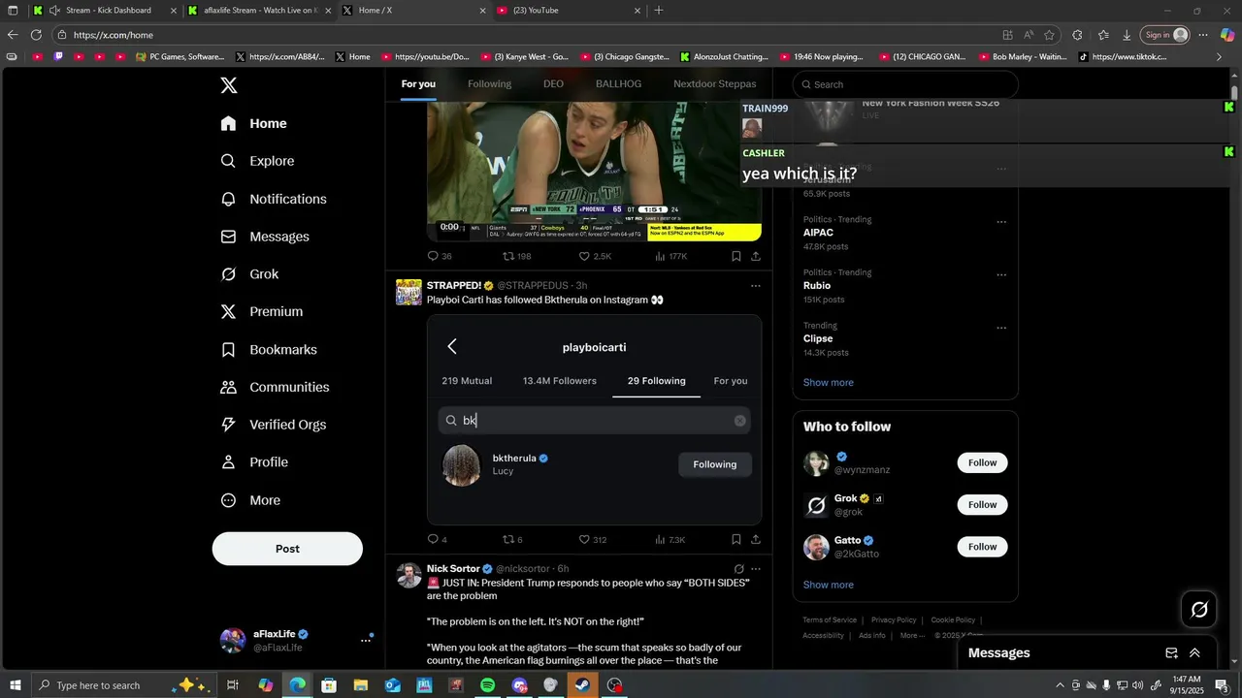Click the X search box
The height and width of the screenshot is (698, 1242).
coord(905,84)
